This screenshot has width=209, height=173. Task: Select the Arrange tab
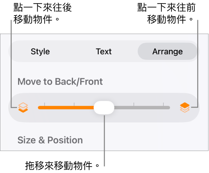click(x=167, y=52)
